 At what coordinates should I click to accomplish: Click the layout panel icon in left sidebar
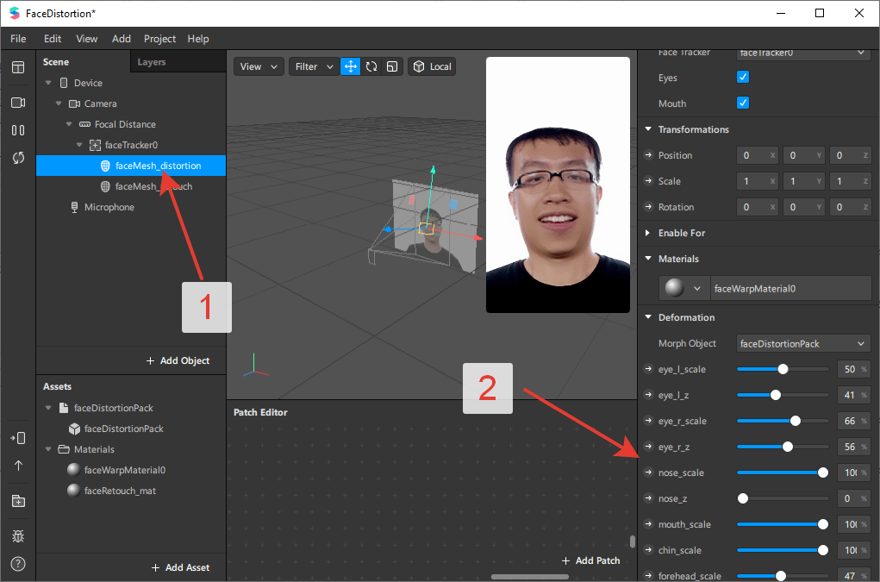(18, 67)
